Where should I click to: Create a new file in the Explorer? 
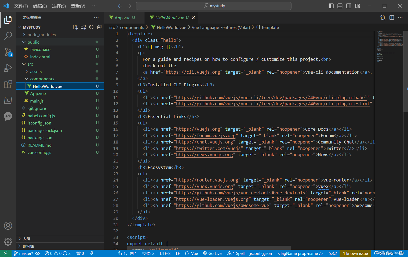75,27
